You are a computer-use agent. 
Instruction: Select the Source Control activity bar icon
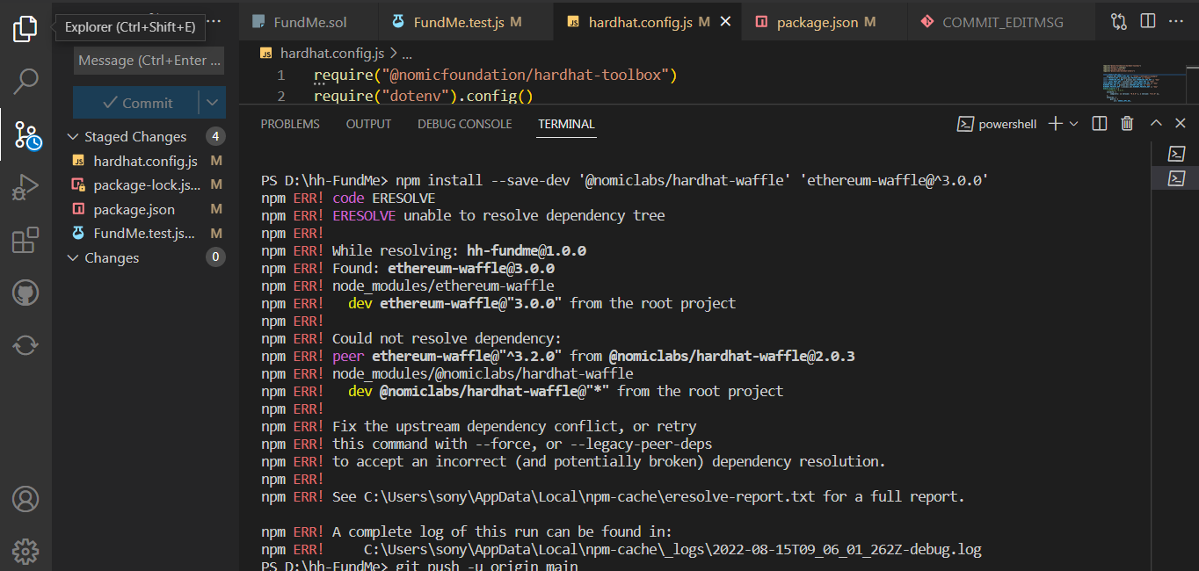coord(27,135)
